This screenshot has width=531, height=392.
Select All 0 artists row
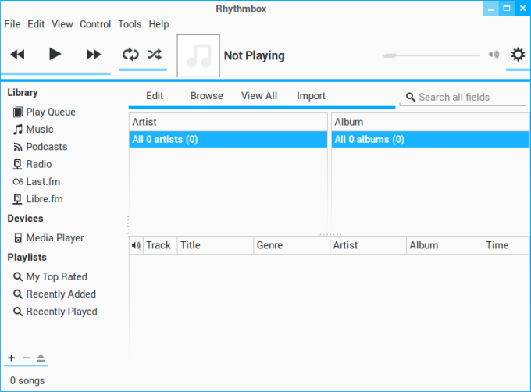pos(228,140)
